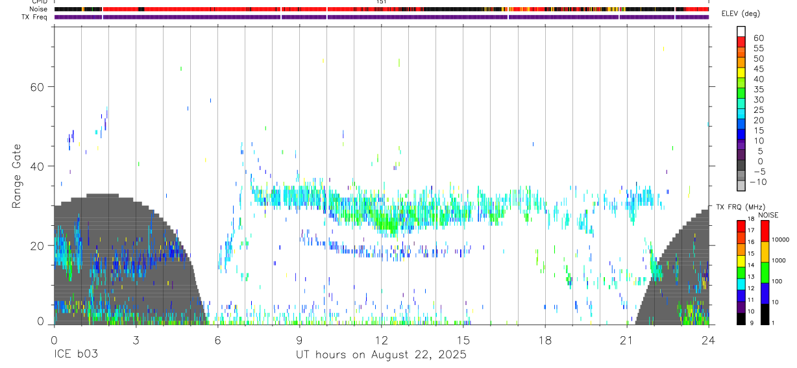Select the black bottom segment of TX FRQ bar
Viewport: 797px width, 368px height.
pyautogui.click(x=741, y=319)
